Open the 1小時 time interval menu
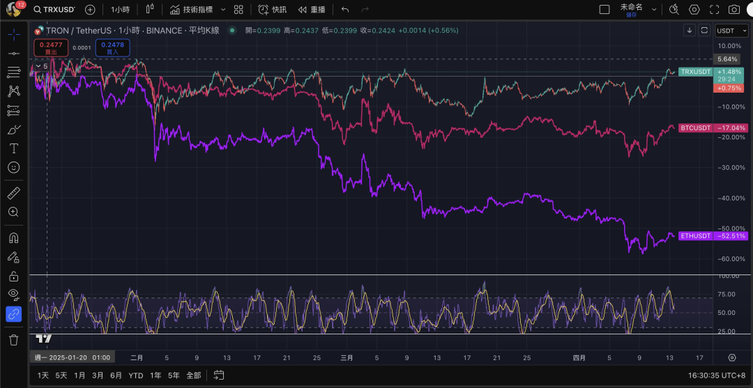753x388 pixels. (119, 10)
